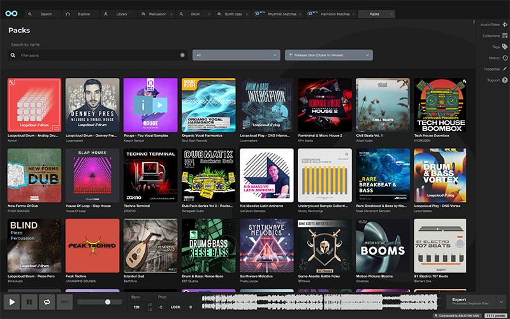The image size is (510, 319).
Task: Toggle loop playback button
Action: pyautogui.click(x=47, y=302)
